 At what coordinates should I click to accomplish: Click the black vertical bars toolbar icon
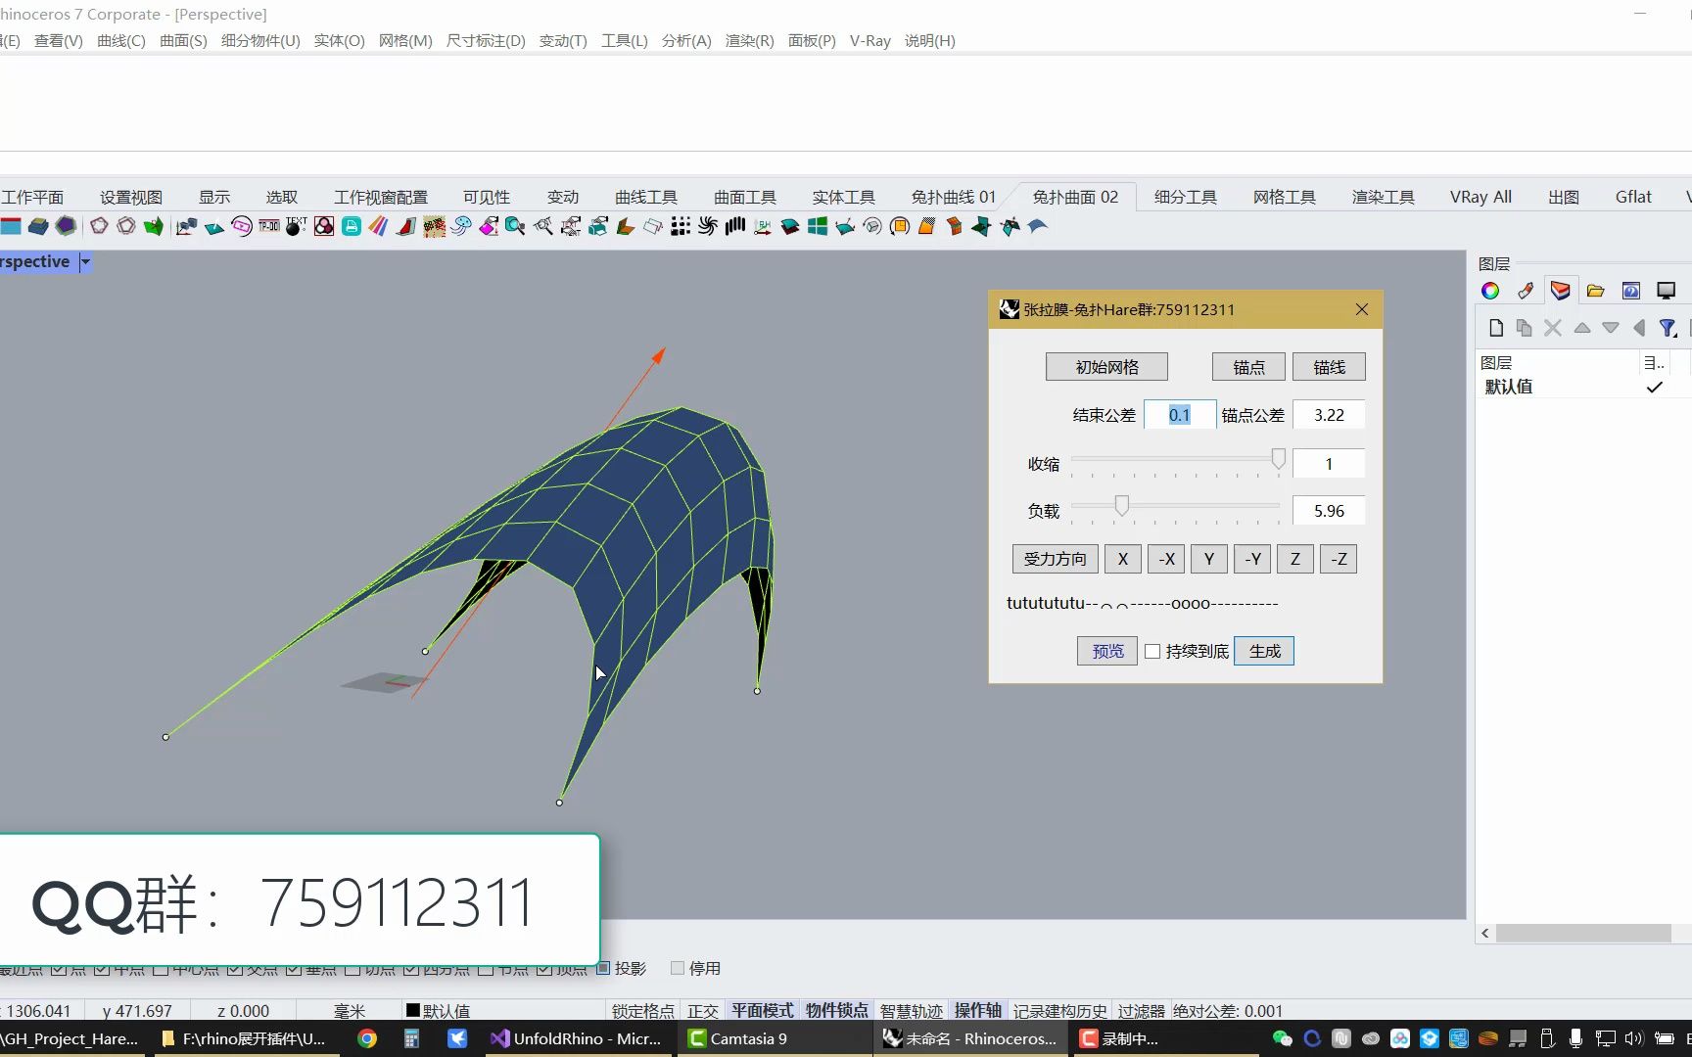pos(735,226)
